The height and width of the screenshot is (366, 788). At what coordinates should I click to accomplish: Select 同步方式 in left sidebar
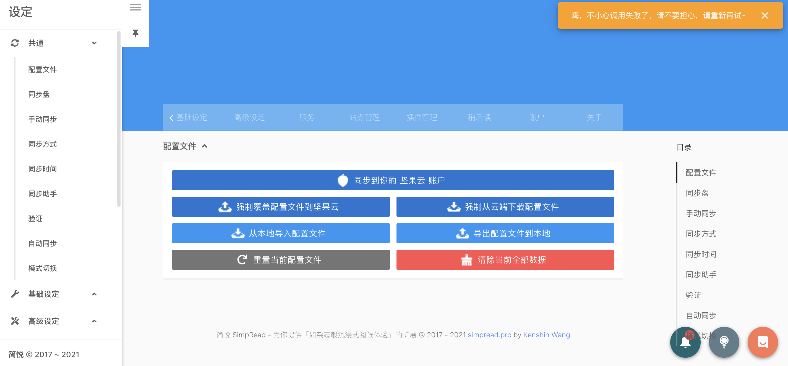coord(43,144)
